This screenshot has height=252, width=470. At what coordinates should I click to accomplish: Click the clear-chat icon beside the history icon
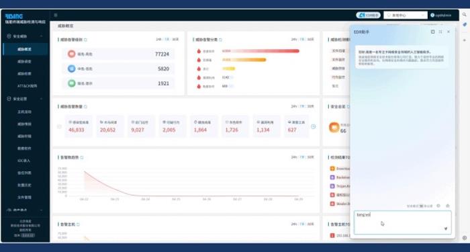click(448, 206)
